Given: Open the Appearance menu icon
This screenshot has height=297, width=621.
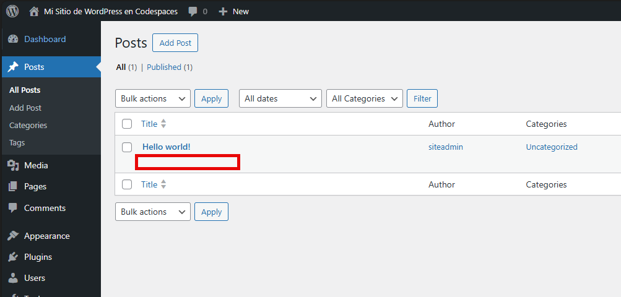Looking at the screenshot, I should pyautogui.click(x=13, y=236).
